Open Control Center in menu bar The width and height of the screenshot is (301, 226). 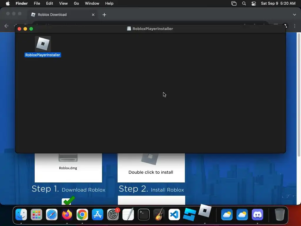click(x=254, y=4)
